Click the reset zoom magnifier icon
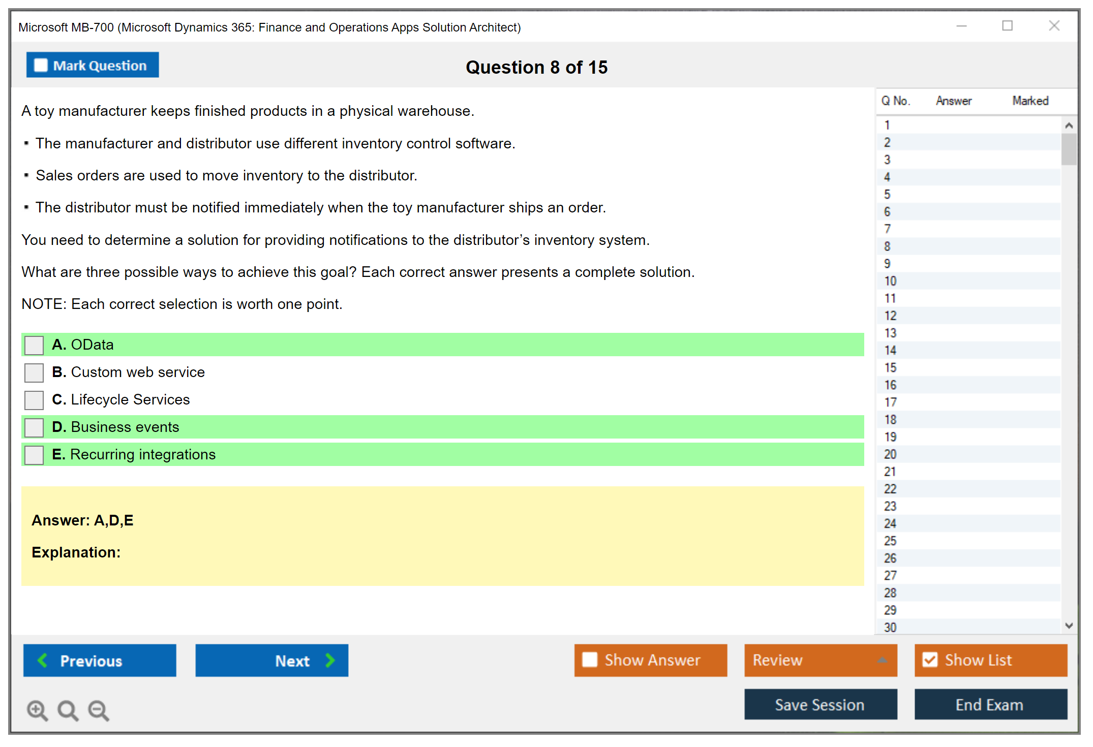 (x=68, y=710)
